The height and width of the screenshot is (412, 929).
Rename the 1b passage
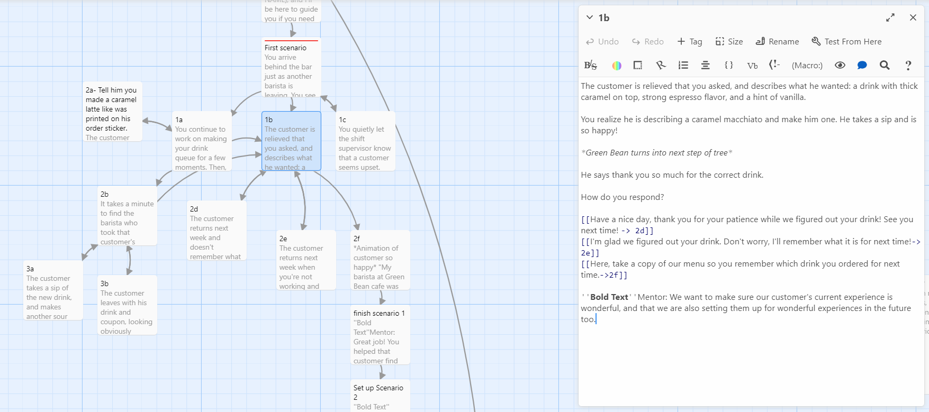point(777,41)
